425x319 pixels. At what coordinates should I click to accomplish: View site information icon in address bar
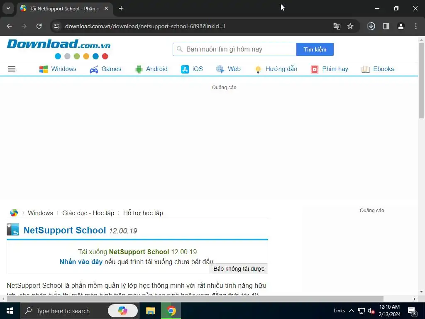57,26
